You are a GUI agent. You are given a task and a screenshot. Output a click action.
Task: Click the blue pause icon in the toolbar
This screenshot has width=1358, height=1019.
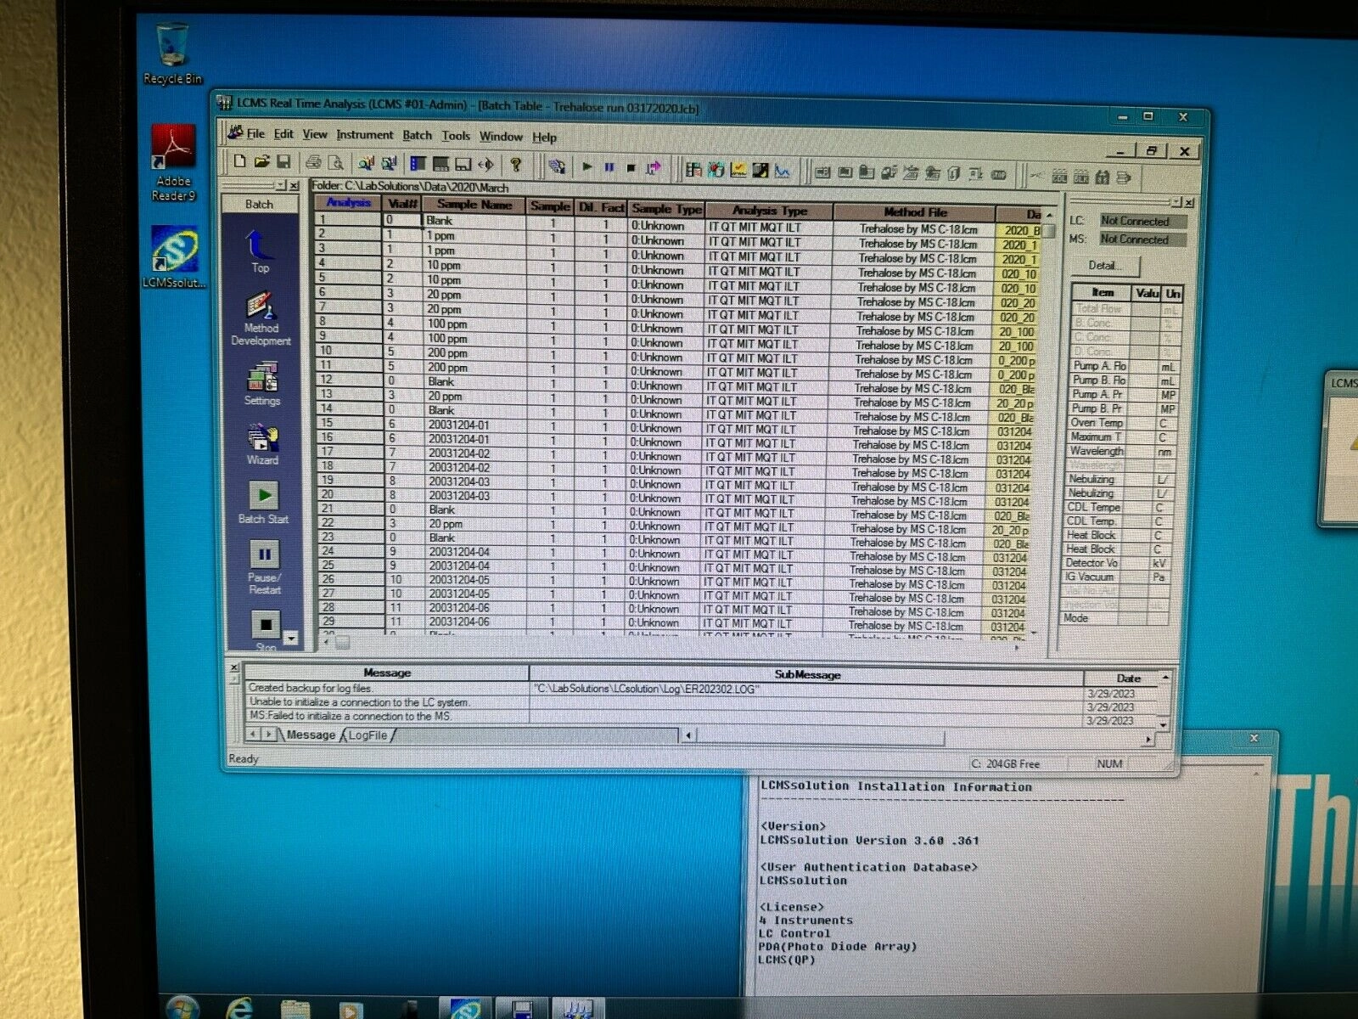click(609, 167)
